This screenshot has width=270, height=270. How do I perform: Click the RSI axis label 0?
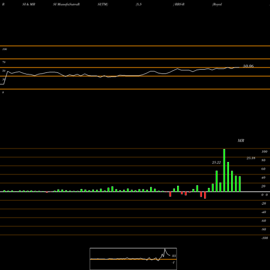[3, 92]
